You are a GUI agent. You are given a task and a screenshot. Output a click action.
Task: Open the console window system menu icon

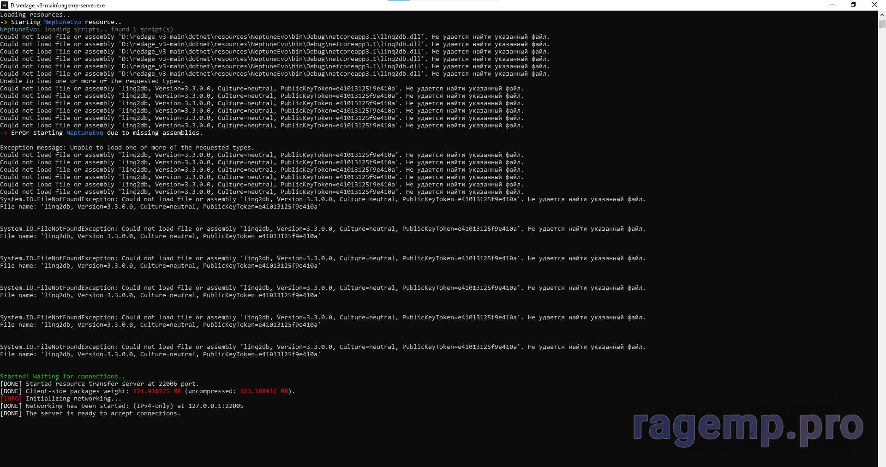click(x=5, y=5)
